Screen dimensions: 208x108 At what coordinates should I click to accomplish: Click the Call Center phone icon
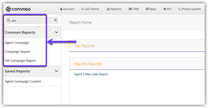pos(82,9)
